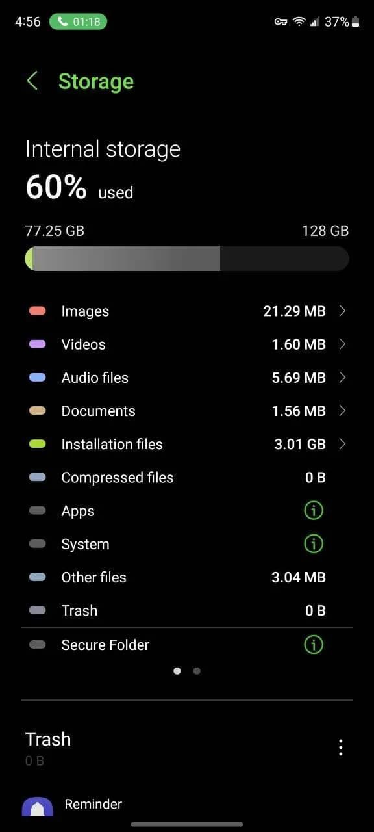Screen dimensions: 374x832
Task: Open the Trash three-dot options menu
Action: tap(341, 747)
